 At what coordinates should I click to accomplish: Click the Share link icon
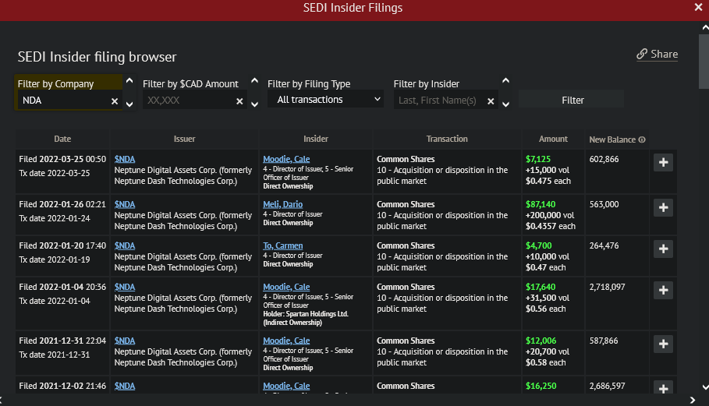click(642, 55)
